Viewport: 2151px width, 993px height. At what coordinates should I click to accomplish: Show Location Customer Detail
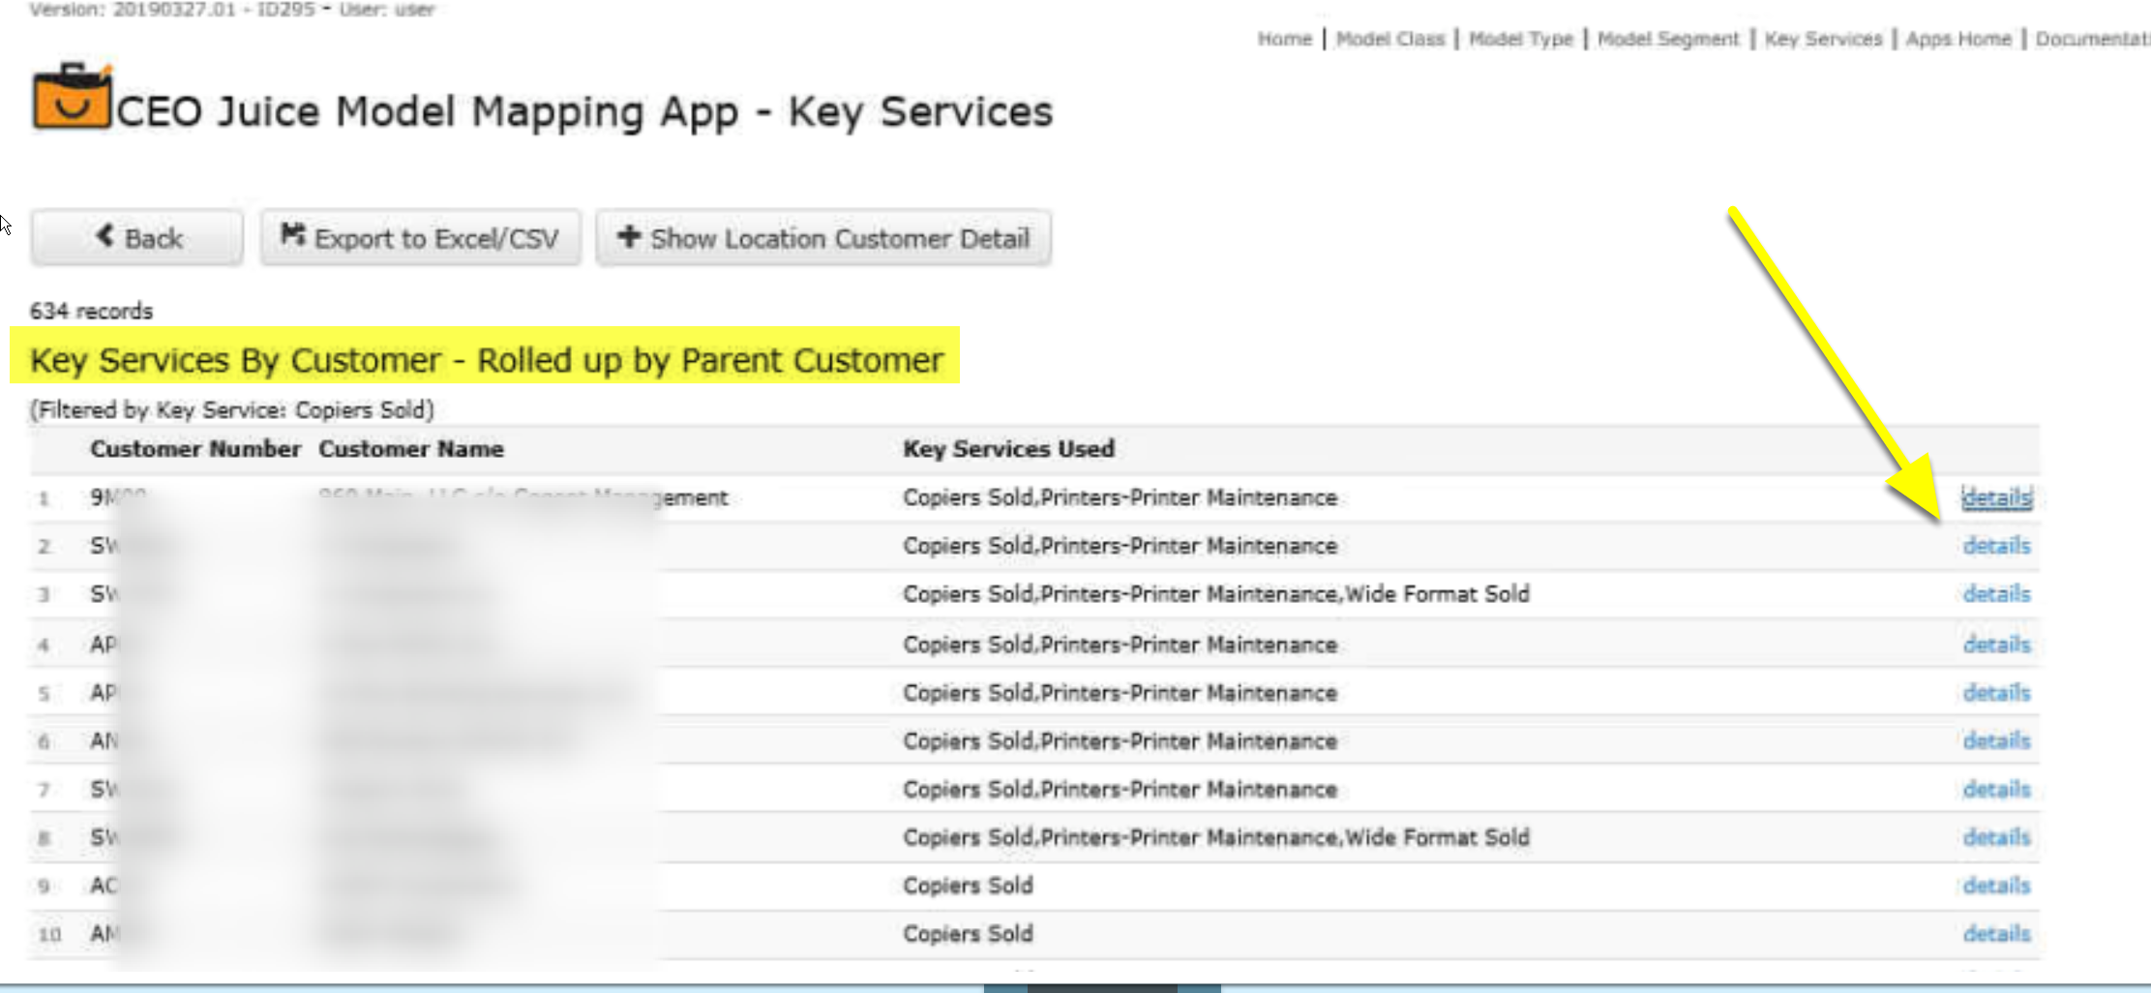pyautogui.click(x=823, y=238)
